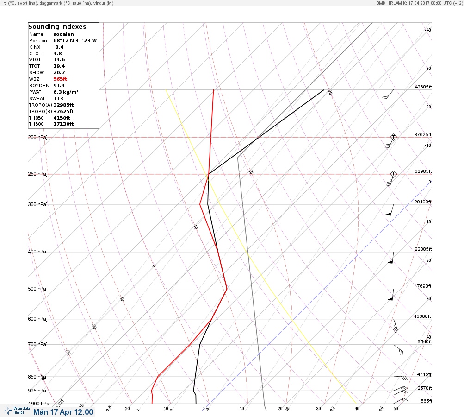Select the wind barb at 500 hPa level
This screenshot has width=464, height=417.
[x=390, y=295]
